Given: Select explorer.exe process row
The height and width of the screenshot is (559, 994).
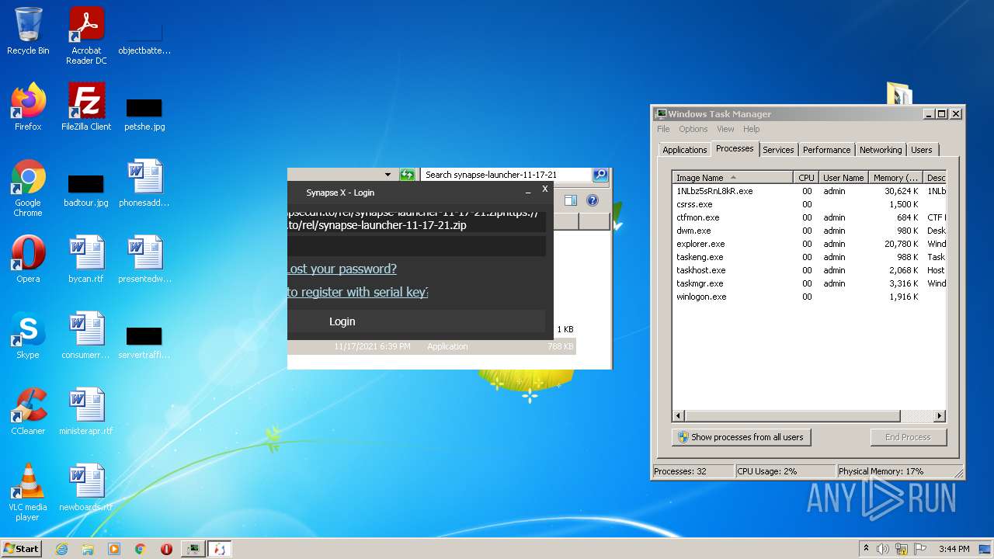Looking at the screenshot, I should [808, 244].
